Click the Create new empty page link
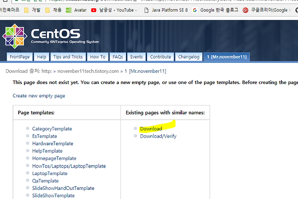Screen dimensions: 298x199 39,96
